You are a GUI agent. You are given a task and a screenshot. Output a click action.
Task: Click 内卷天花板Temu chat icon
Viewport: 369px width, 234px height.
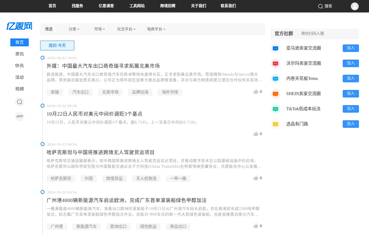[x=275, y=79]
